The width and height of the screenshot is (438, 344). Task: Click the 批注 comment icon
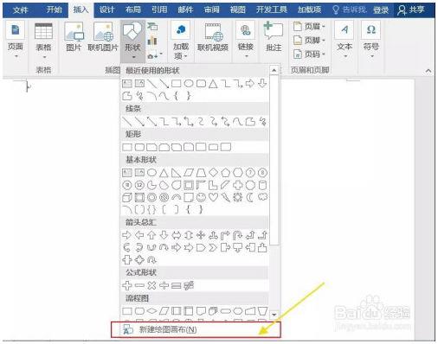(274, 37)
